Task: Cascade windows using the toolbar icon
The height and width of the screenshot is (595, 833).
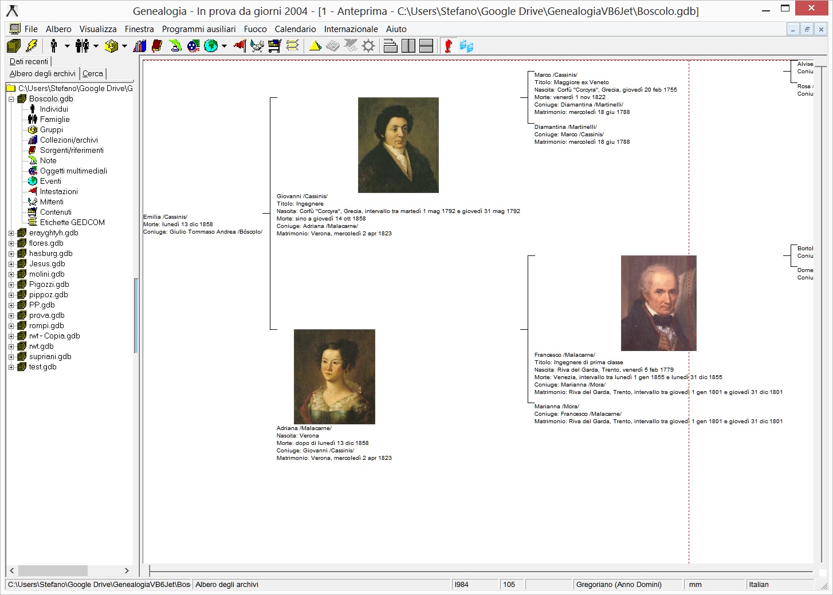Action: coord(391,46)
